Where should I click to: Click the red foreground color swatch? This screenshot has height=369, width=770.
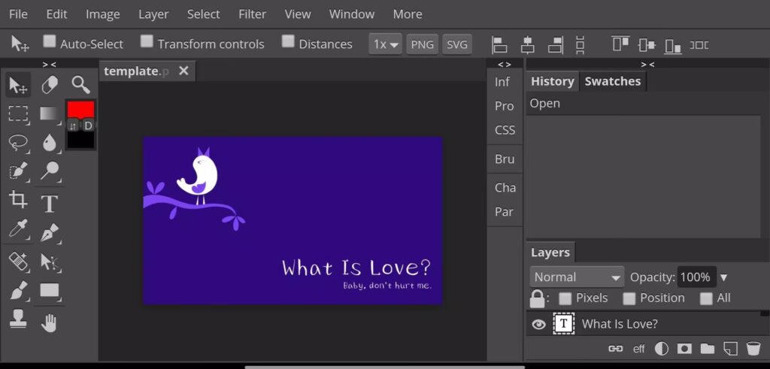pyautogui.click(x=80, y=110)
